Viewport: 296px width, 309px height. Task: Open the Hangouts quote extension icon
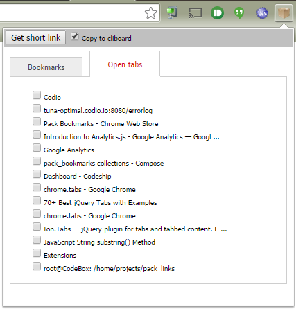[239, 13]
